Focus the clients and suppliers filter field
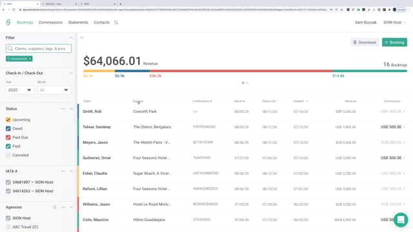This screenshot has height=232, width=413. [39, 48]
